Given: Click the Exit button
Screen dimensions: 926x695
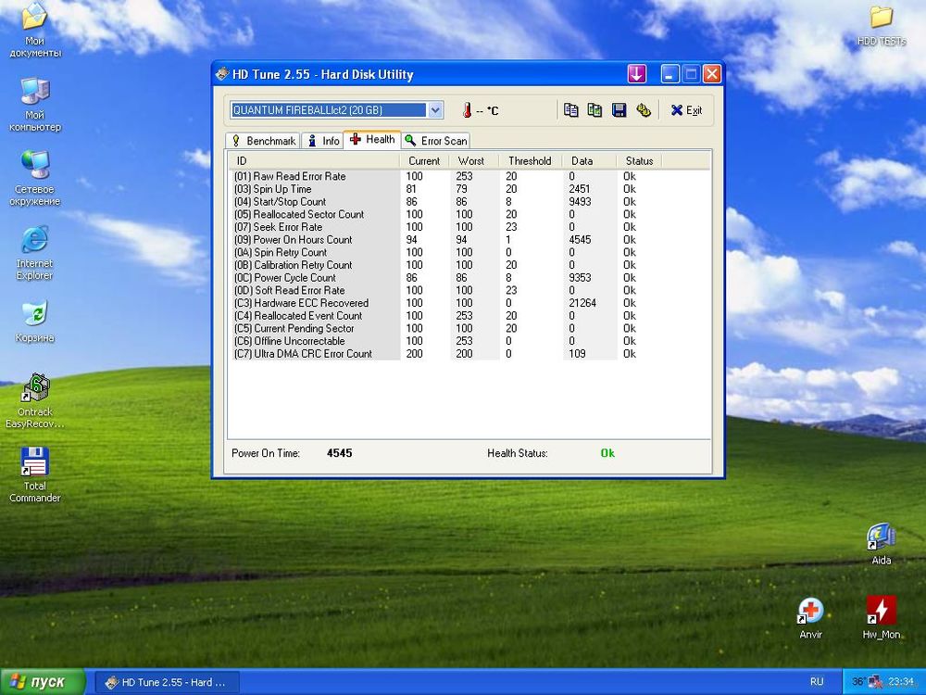Looking at the screenshot, I should coord(686,110).
